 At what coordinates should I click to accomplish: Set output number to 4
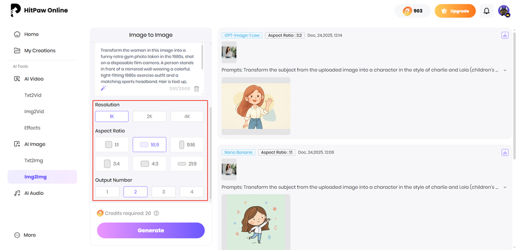pyautogui.click(x=191, y=192)
